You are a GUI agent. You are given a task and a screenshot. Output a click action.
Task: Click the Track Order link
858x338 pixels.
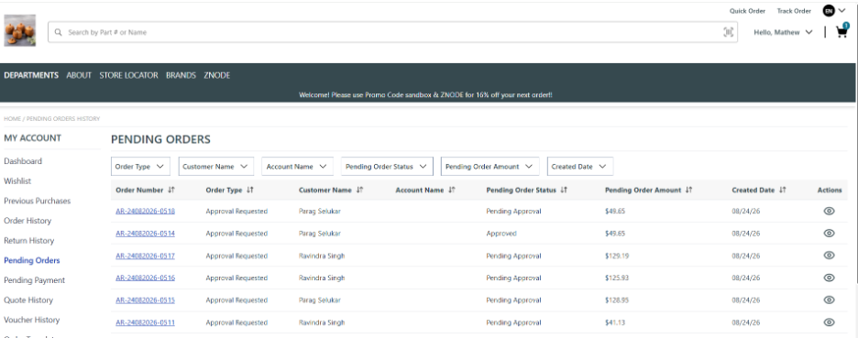794,11
